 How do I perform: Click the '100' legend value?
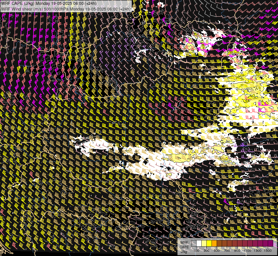click(x=196, y=251)
